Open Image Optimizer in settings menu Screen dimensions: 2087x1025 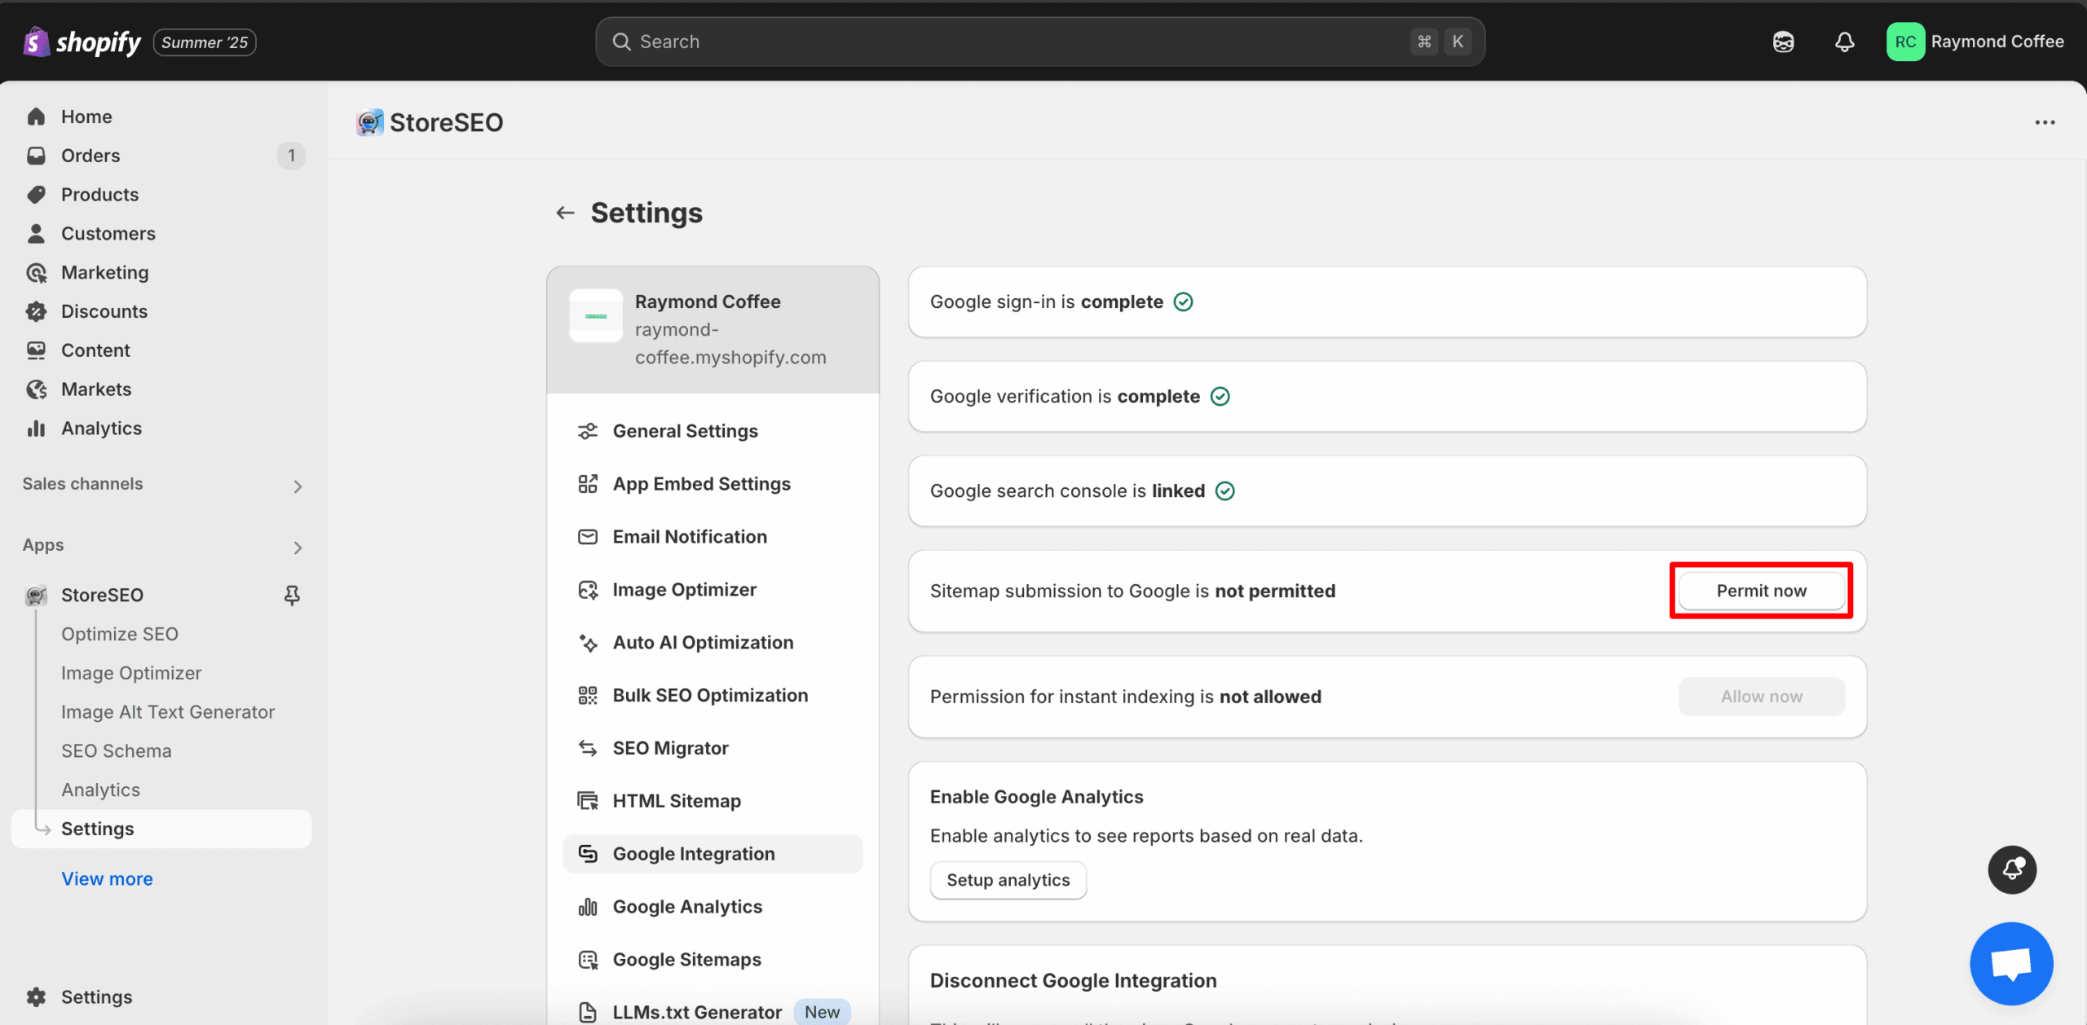pyautogui.click(x=713, y=590)
